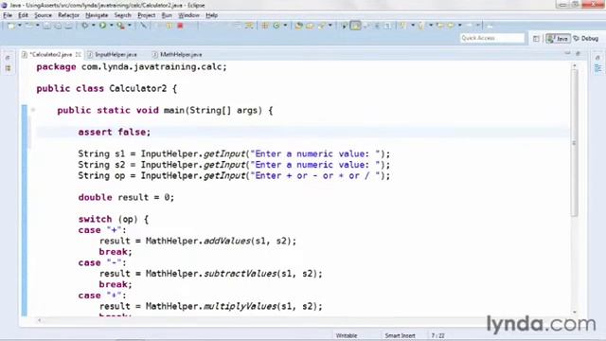
Task: Click the green Run button
Action: (x=103, y=26)
